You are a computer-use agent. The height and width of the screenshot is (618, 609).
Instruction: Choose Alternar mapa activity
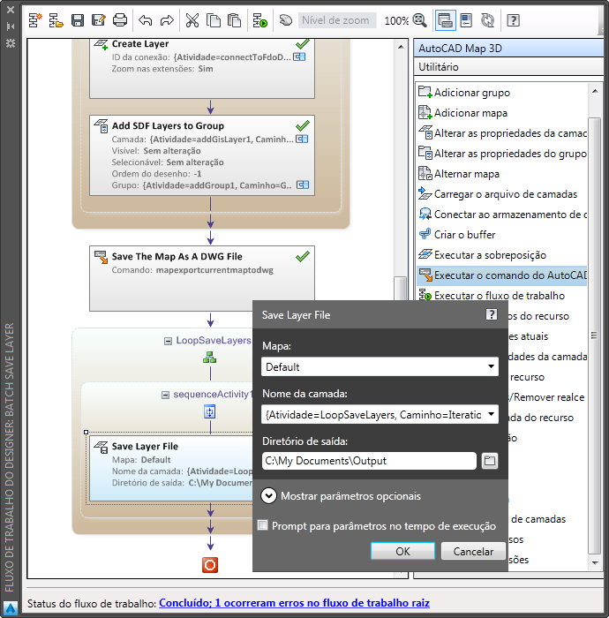502,174
